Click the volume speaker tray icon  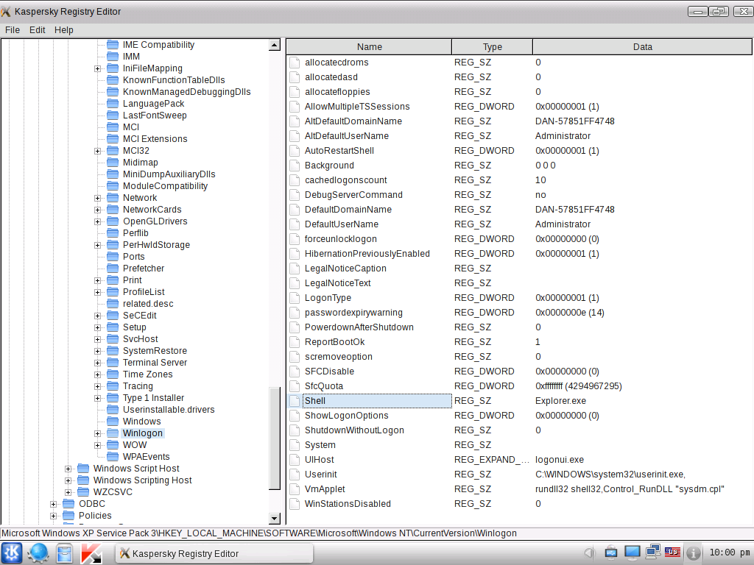590,553
